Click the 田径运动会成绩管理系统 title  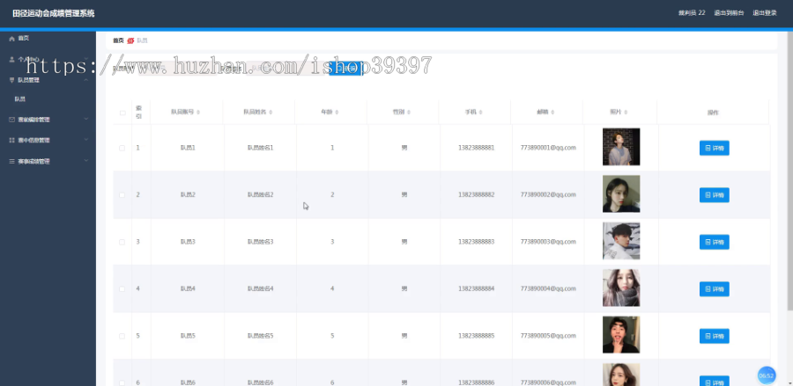coord(54,13)
